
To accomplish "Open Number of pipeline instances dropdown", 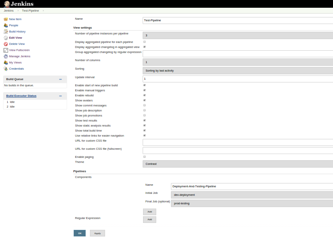I will click(238, 35).
